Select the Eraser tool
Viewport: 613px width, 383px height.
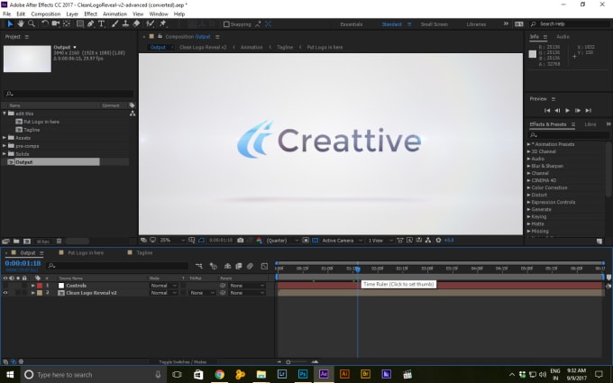pyautogui.click(x=136, y=23)
